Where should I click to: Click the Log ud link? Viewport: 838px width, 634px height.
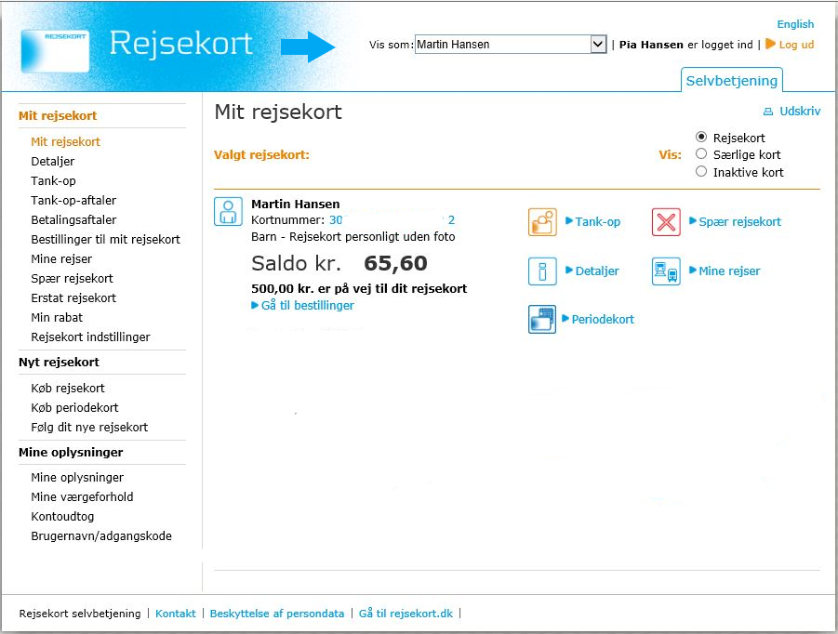795,45
